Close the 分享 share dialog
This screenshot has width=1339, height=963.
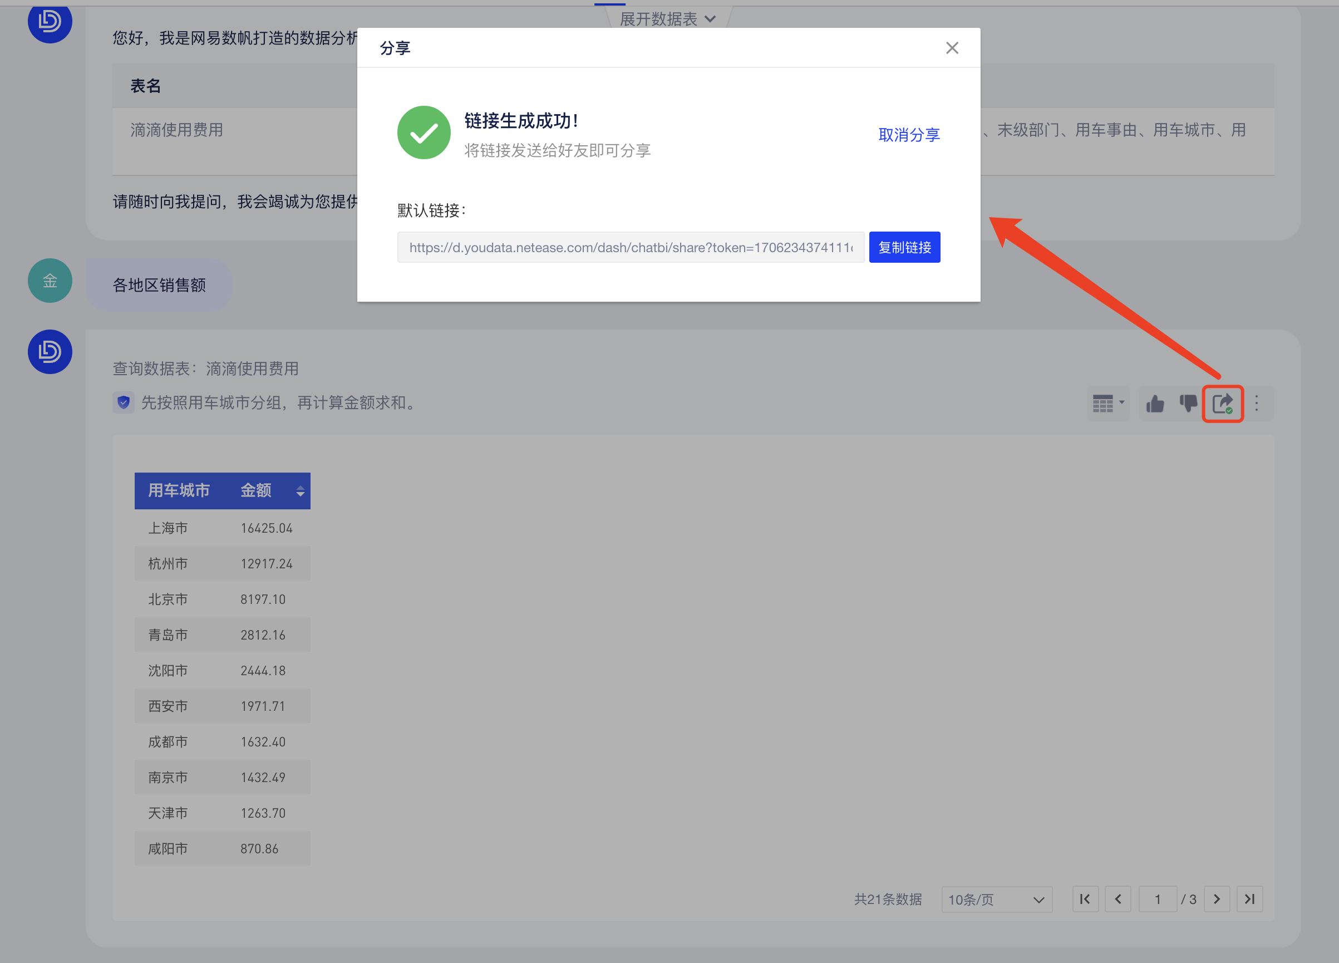tap(952, 48)
